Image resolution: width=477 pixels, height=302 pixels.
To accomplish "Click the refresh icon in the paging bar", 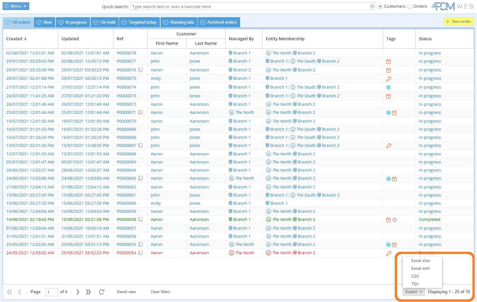I will coord(102,292).
